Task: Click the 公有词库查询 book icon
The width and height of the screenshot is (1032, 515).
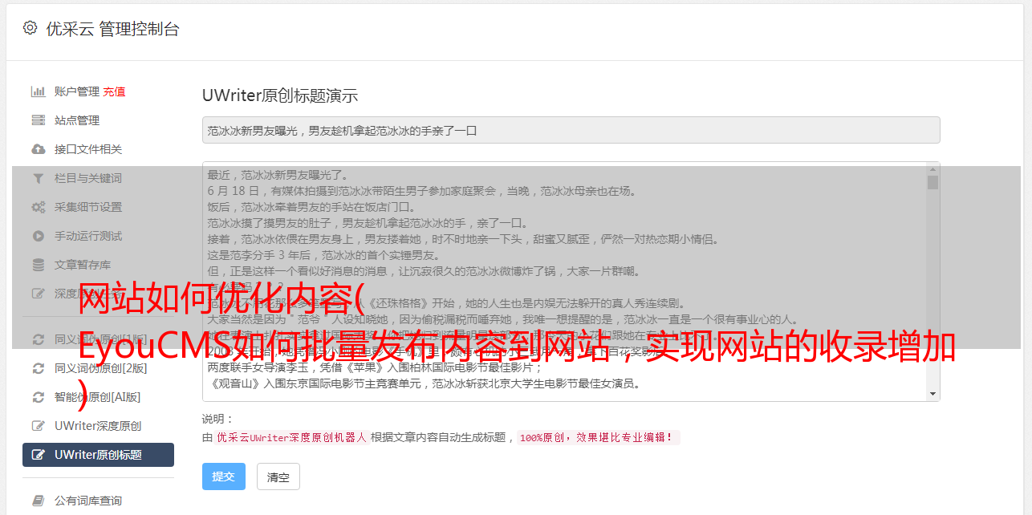Action: coord(38,501)
